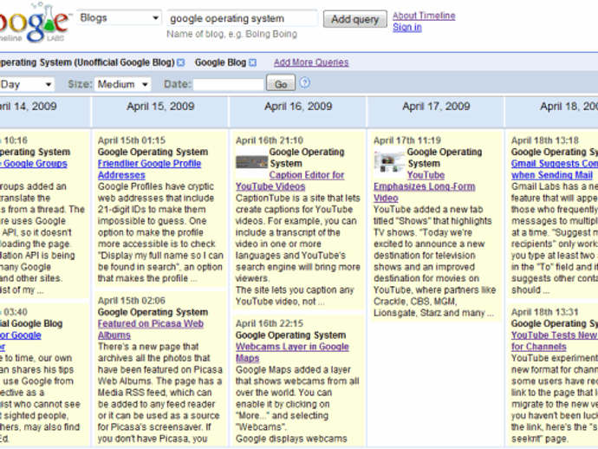This screenshot has width=598, height=449.
Task: Click the 'April 18th 13:18' timestamp
Action: click(545, 140)
